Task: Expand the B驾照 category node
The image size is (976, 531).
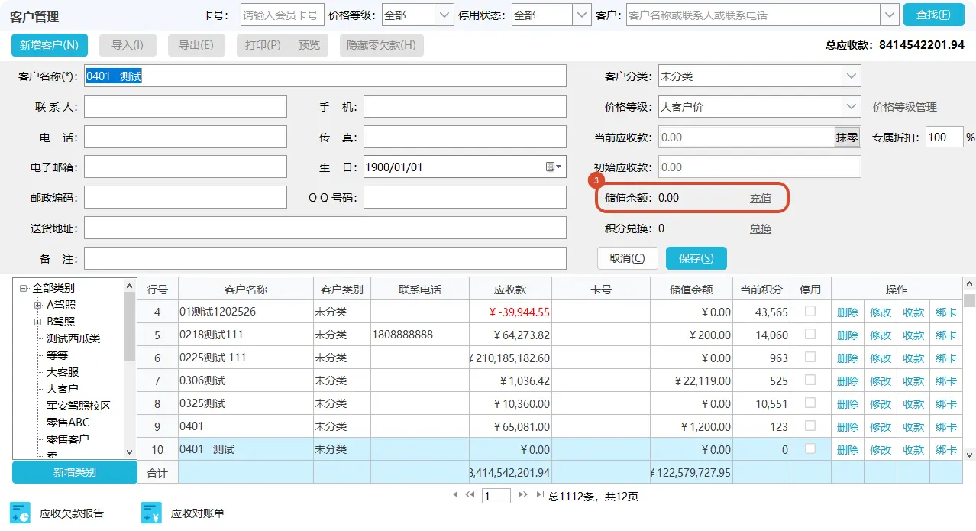Action: (37, 322)
